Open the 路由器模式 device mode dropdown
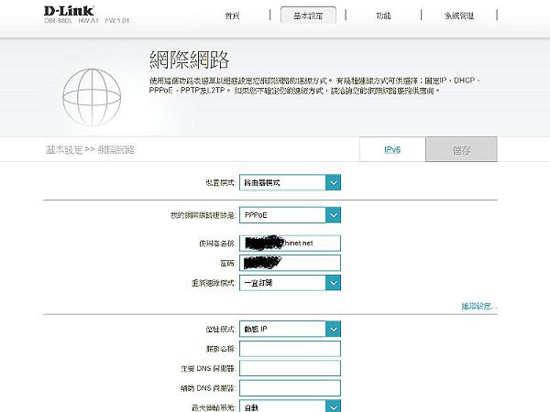 (x=290, y=182)
